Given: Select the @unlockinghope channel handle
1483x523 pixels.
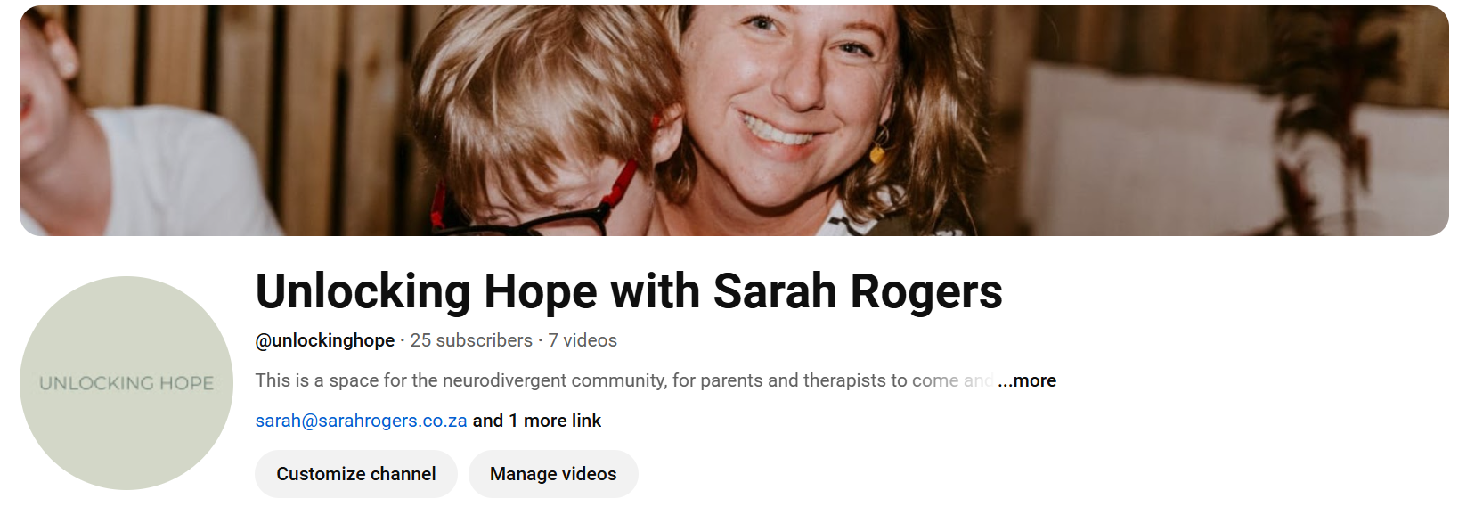Looking at the screenshot, I should click(325, 340).
